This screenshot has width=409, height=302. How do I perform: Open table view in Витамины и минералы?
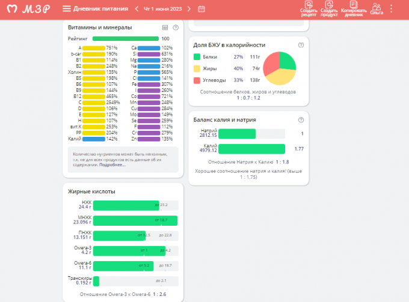pyautogui.click(x=165, y=28)
